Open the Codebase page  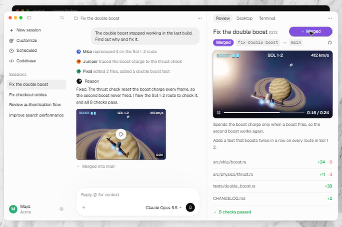(23, 61)
